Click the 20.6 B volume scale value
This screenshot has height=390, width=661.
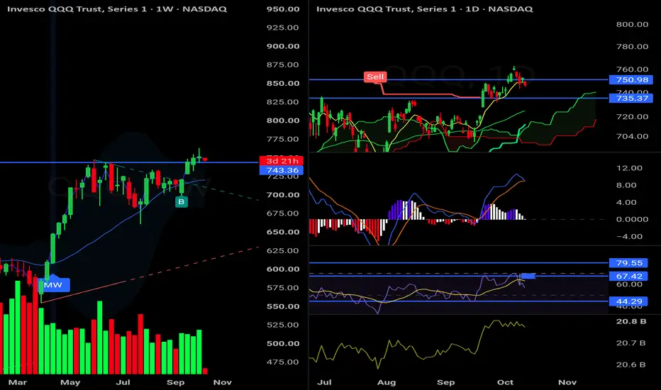click(x=631, y=364)
